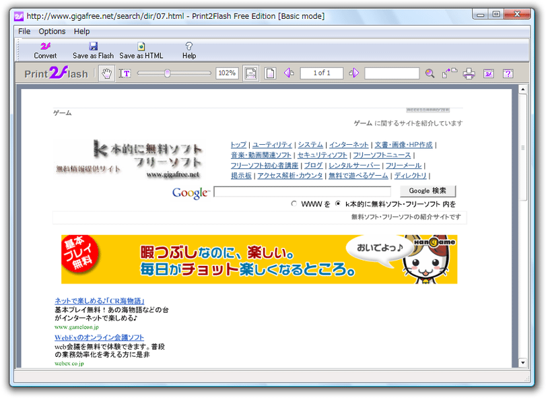This screenshot has width=546, height=398.
Task: Open the Options menu
Action: [x=52, y=32]
